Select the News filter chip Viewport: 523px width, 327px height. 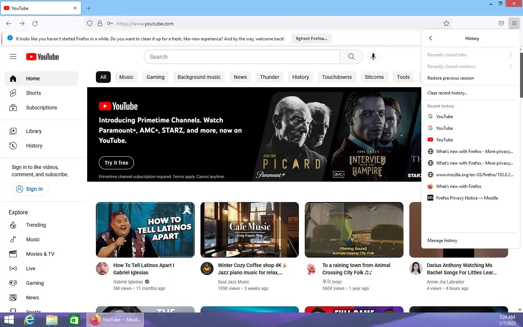pyautogui.click(x=240, y=77)
